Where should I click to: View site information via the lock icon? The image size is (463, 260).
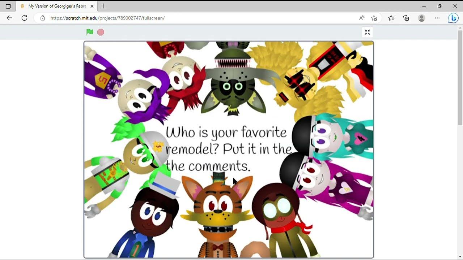coord(43,18)
